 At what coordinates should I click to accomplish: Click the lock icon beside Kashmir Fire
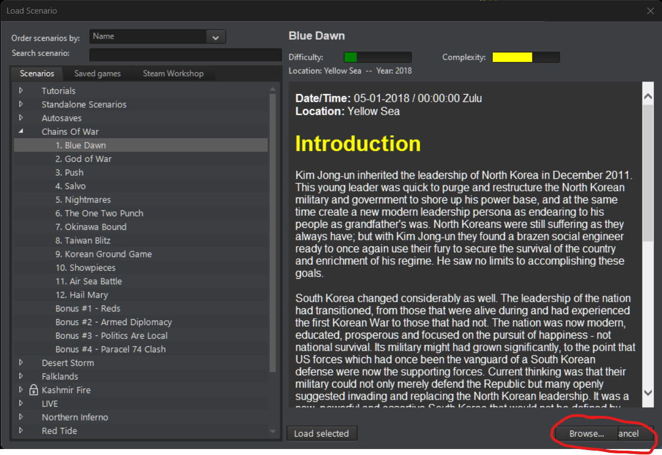click(x=33, y=390)
